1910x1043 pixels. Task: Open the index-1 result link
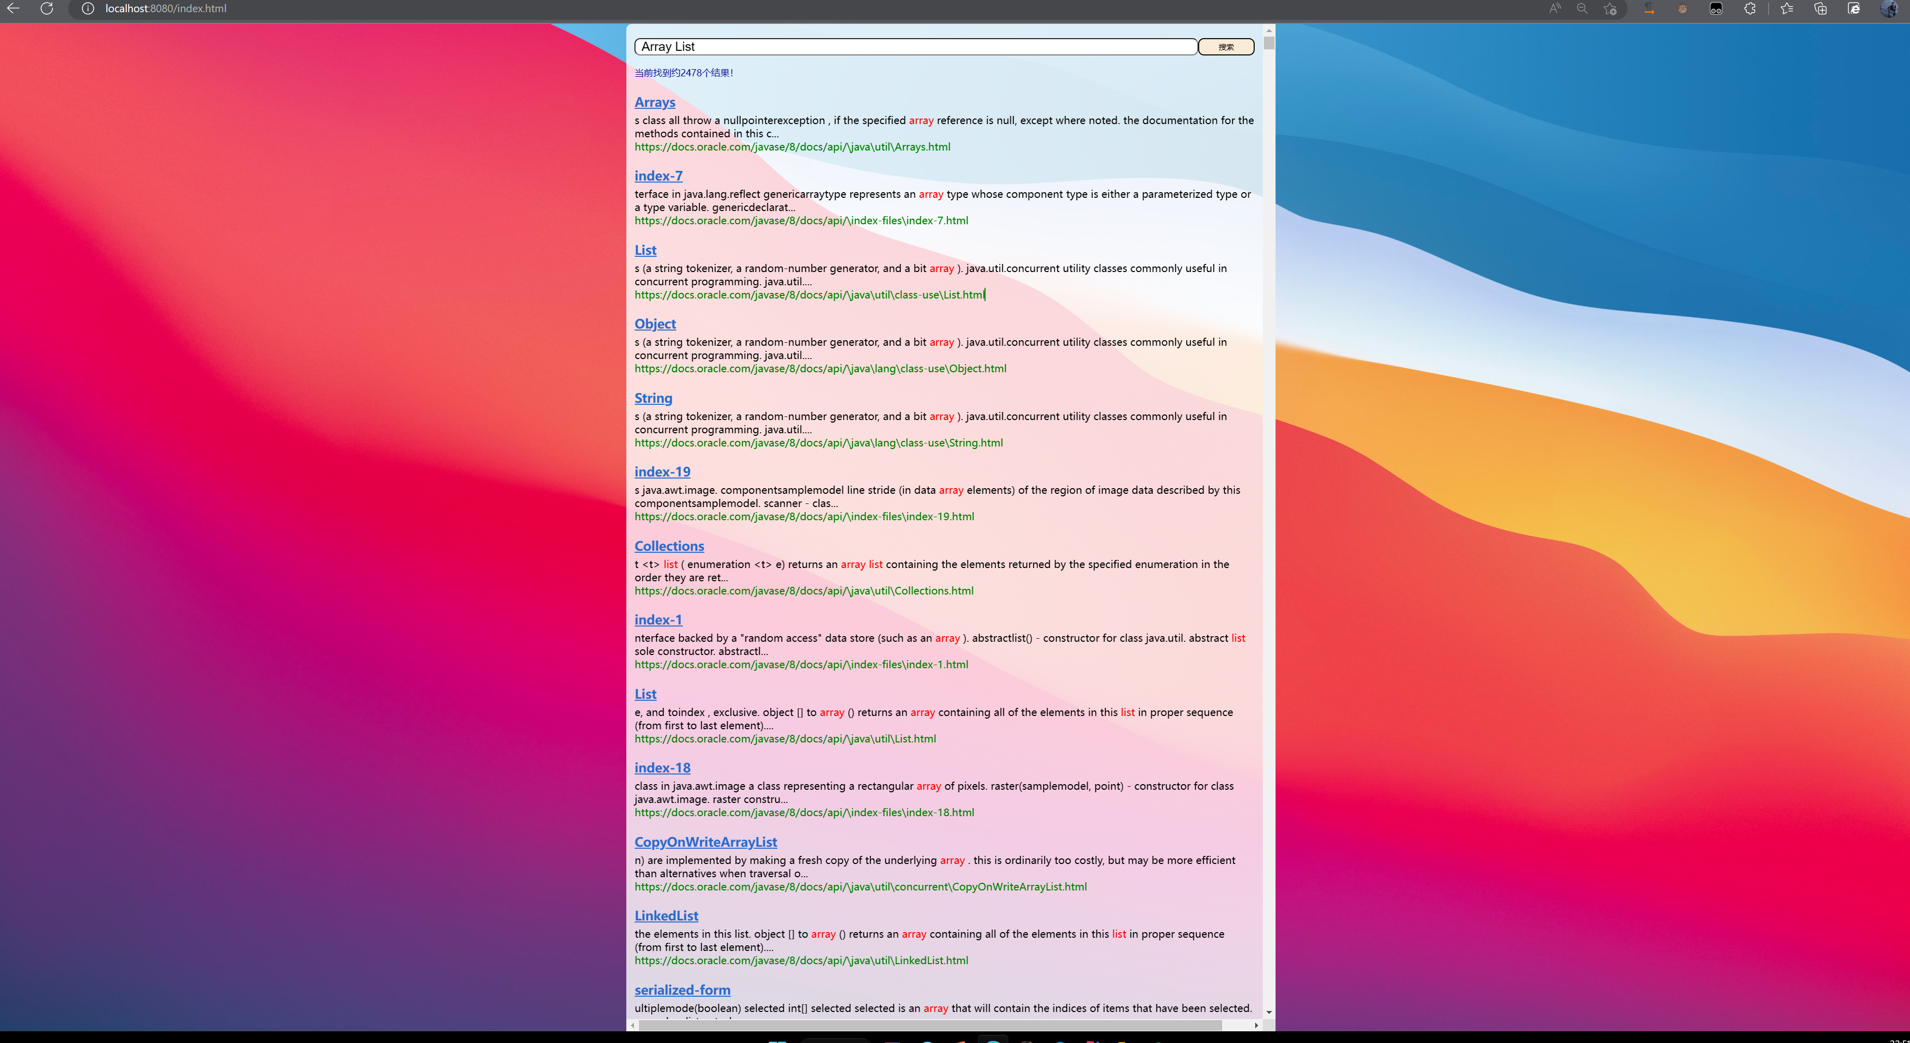click(x=658, y=620)
